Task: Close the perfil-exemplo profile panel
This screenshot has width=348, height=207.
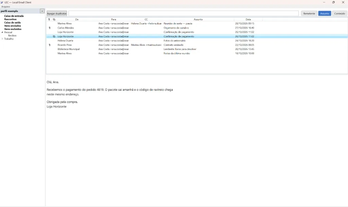Action: click(42, 11)
